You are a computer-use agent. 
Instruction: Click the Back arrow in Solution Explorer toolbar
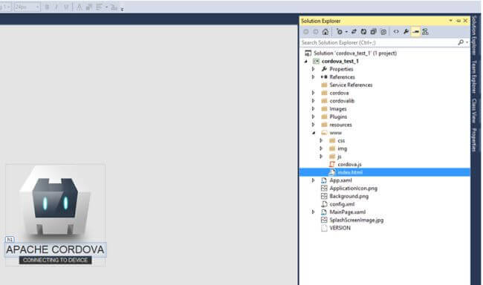[x=306, y=32]
